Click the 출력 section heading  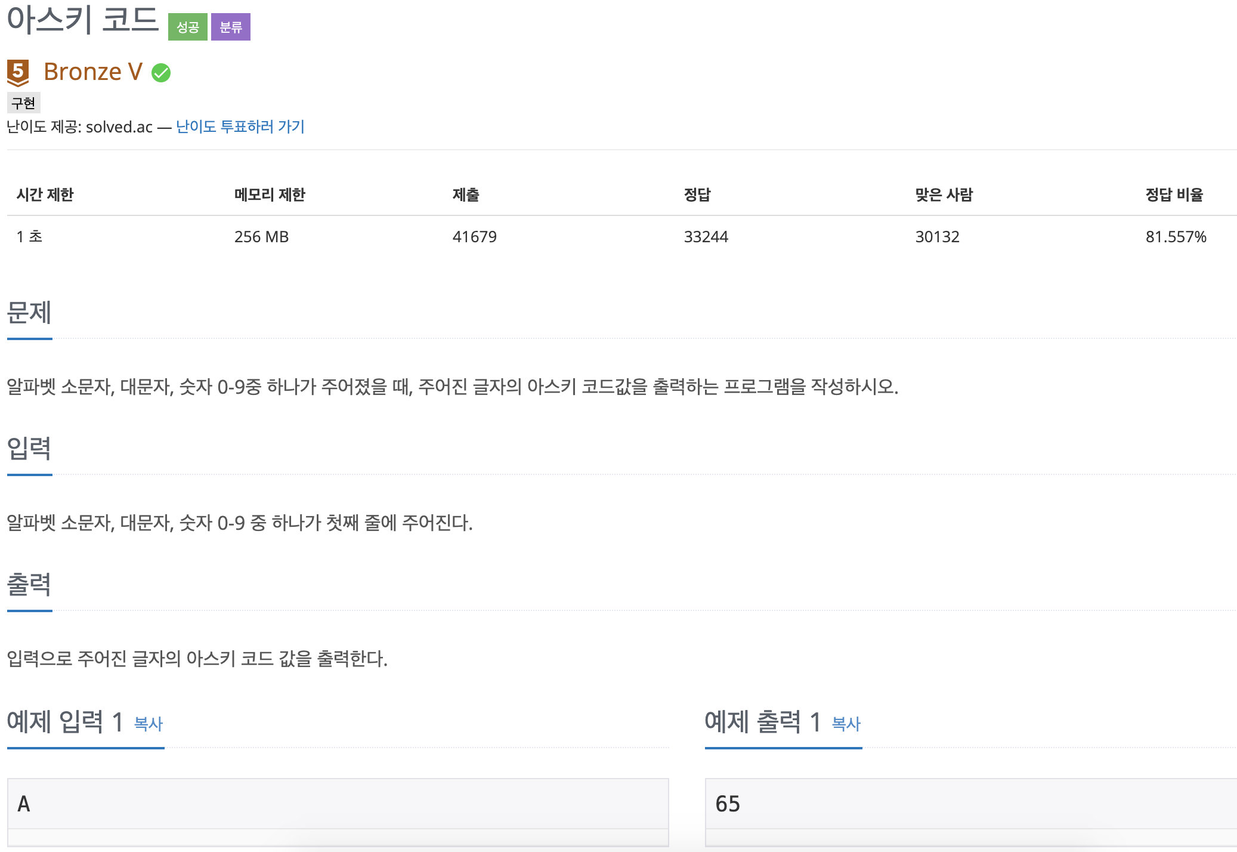(29, 584)
